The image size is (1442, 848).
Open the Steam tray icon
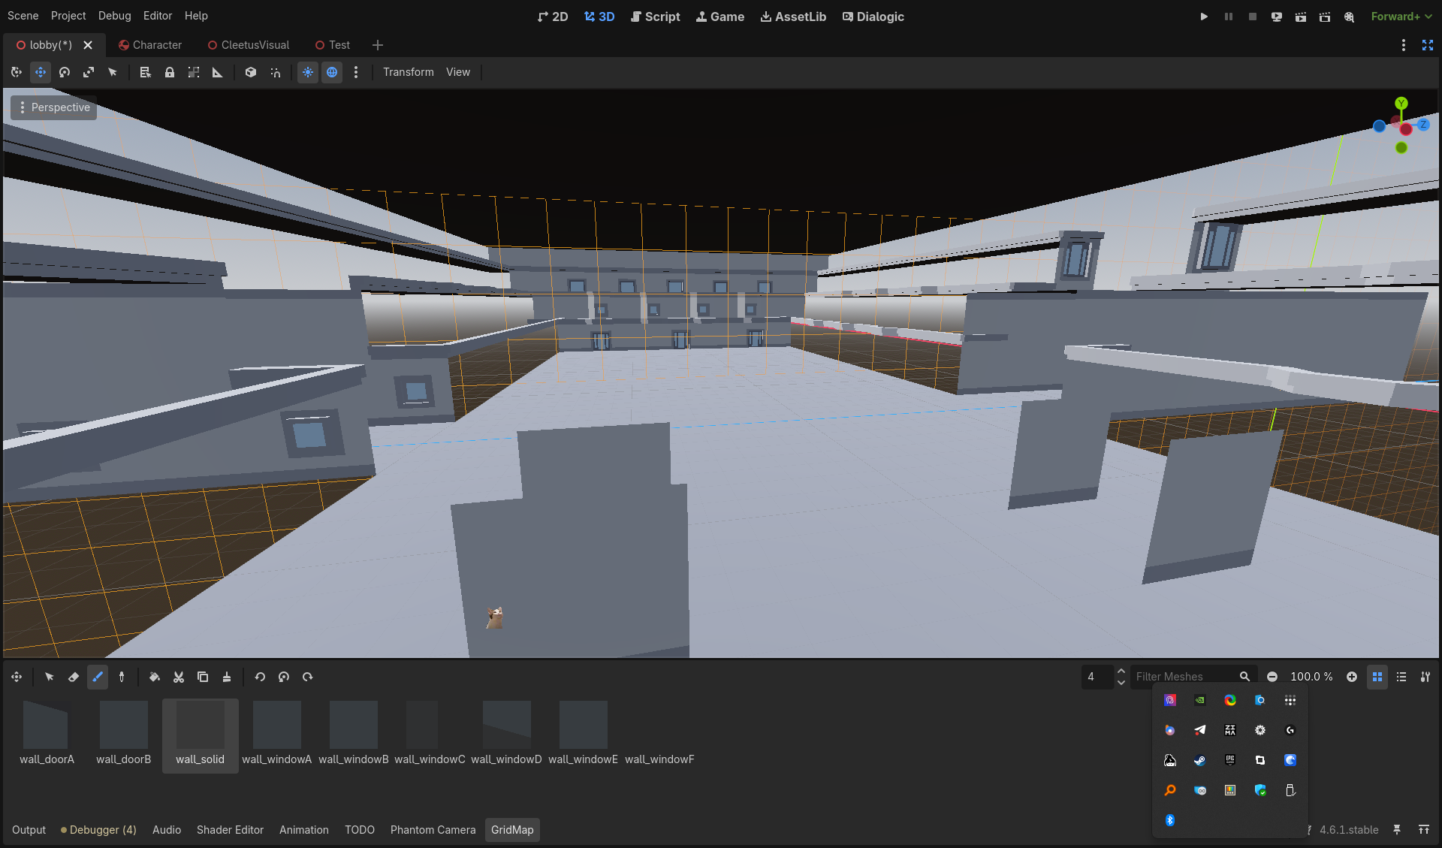(1200, 760)
